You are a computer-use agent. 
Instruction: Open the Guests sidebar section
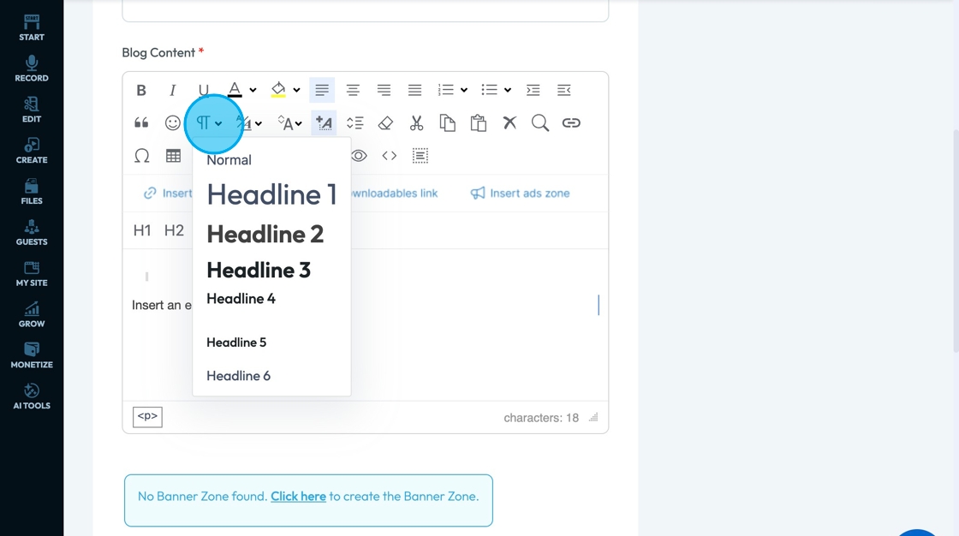point(31,233)
